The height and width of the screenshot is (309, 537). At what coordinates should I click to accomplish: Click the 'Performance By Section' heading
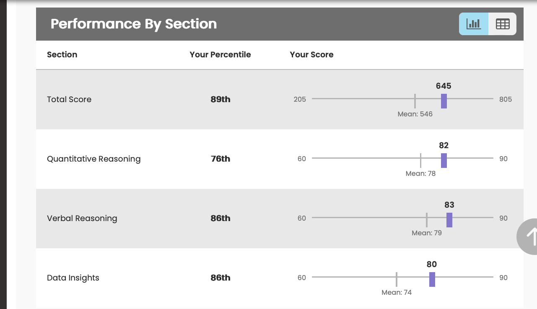click(134, 24)
